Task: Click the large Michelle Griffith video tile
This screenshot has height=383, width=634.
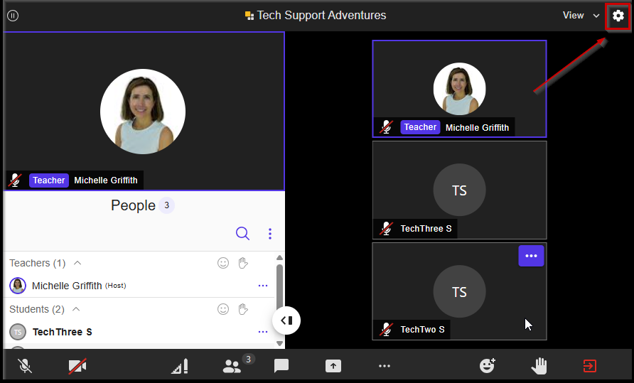Action: coord(144,112)
